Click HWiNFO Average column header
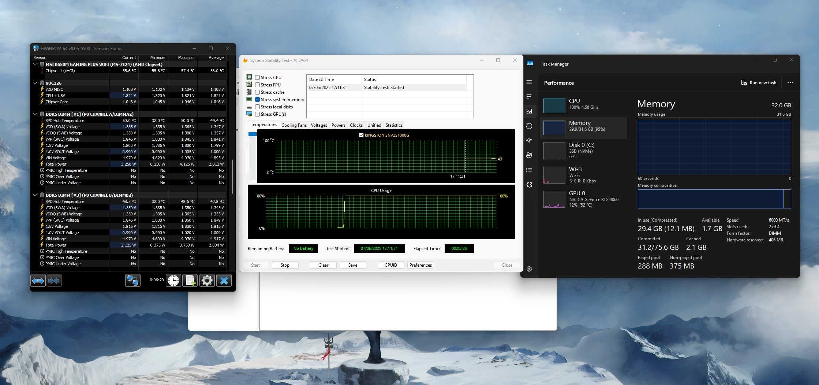This screenshot has height=385, width=819. 212,58
